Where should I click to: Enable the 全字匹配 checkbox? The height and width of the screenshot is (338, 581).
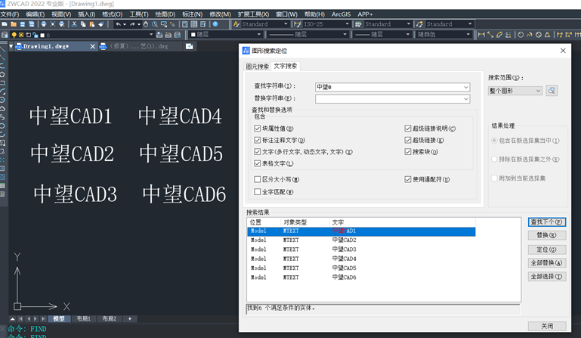click(258, 192)
